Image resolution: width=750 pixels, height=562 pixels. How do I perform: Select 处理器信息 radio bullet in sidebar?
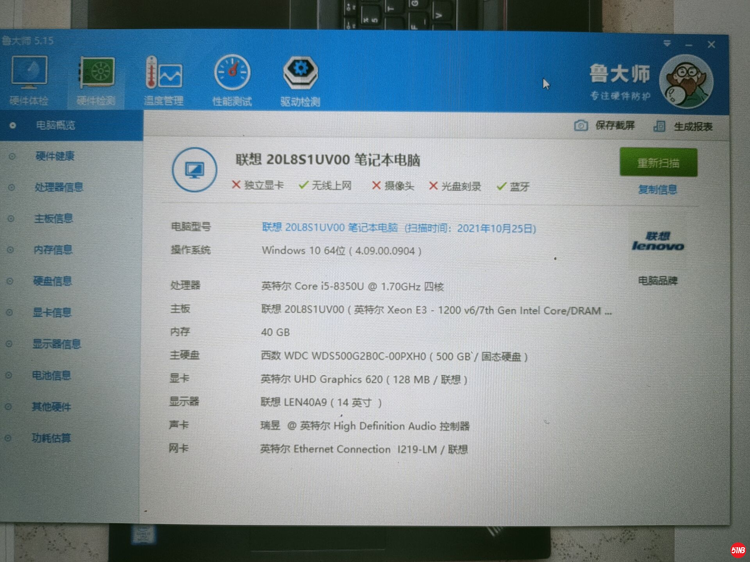(x=12, y=187)
